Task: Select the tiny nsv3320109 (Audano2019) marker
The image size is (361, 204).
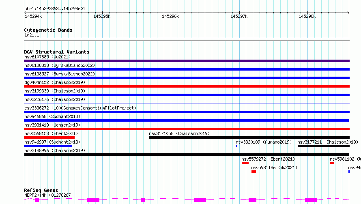Action: [236, 146]
